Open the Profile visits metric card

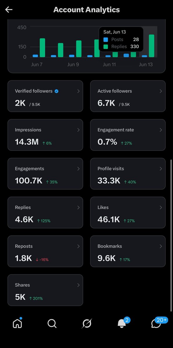click(x=128, y=174)
